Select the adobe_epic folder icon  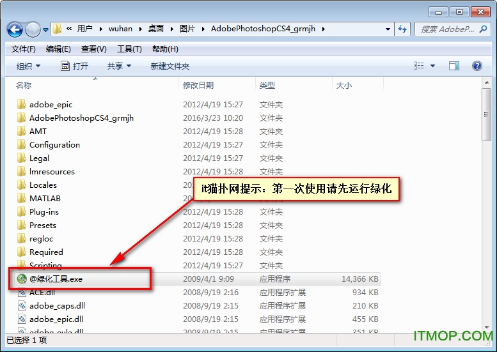tap(22, 104)
